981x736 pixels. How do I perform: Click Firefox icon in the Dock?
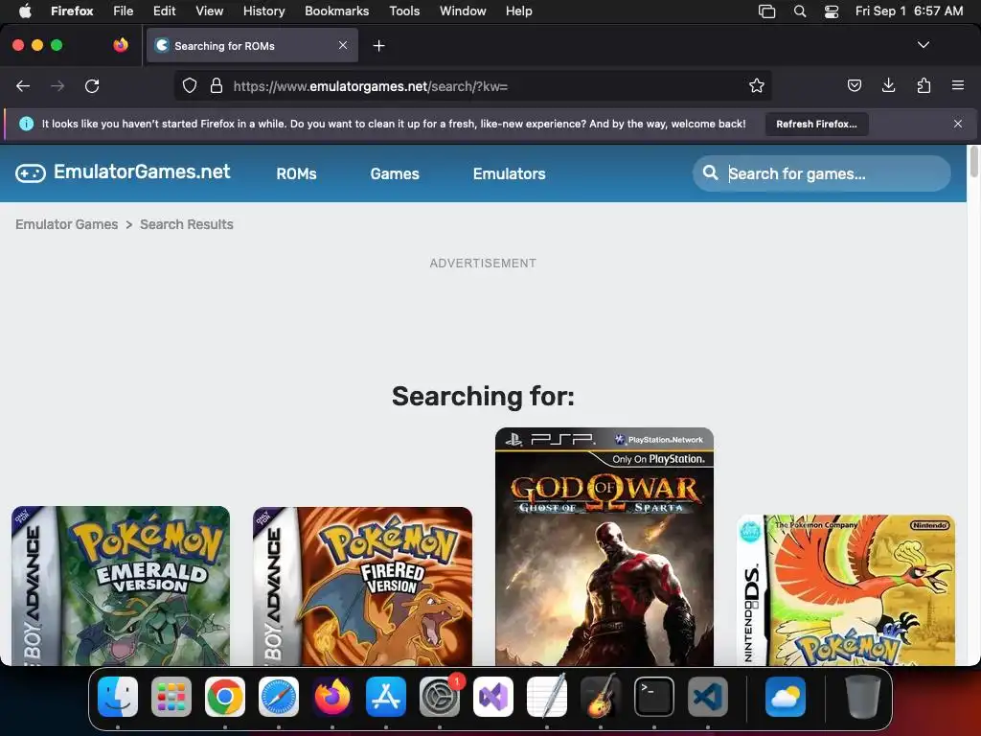coord(332,697)
